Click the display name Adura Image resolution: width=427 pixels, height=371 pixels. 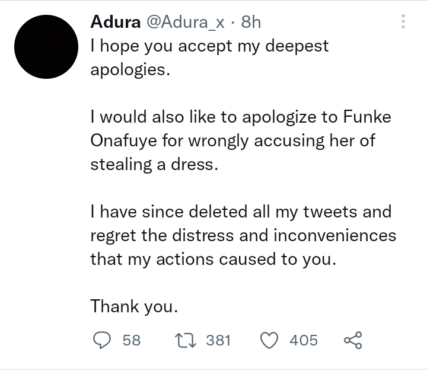click(115, 22)
